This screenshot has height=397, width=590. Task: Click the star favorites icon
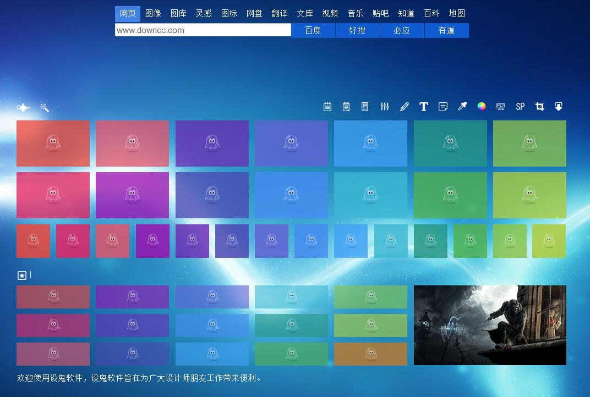coord(22,275)
